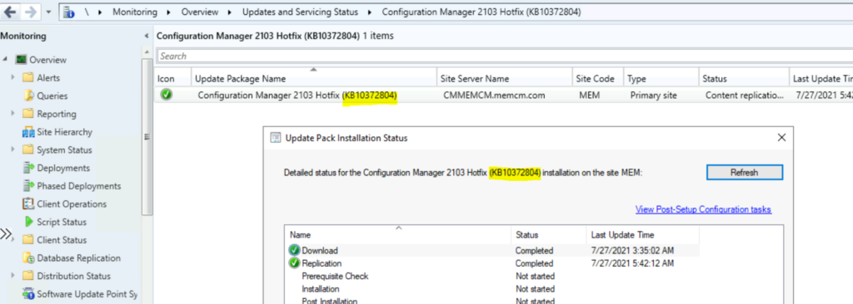Image resolution: width=853 pixels, height=304 pixels.
Task: Sort by Site Server Name column
Action: pyautogui.click(x=504, y=79)
